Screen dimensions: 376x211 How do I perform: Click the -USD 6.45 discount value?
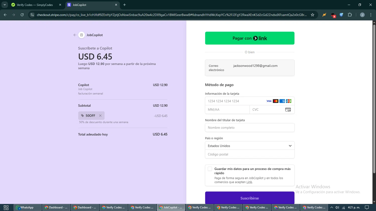pyautogui.click(x=161, y=116)
